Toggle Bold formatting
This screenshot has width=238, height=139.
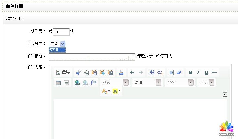click(190, 72)
